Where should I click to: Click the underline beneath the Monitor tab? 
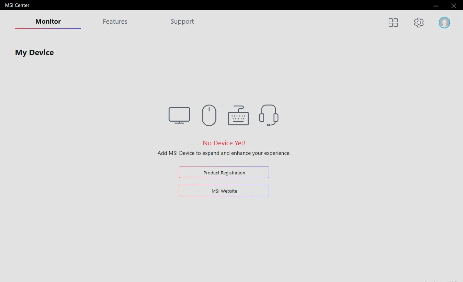(48, 28)
